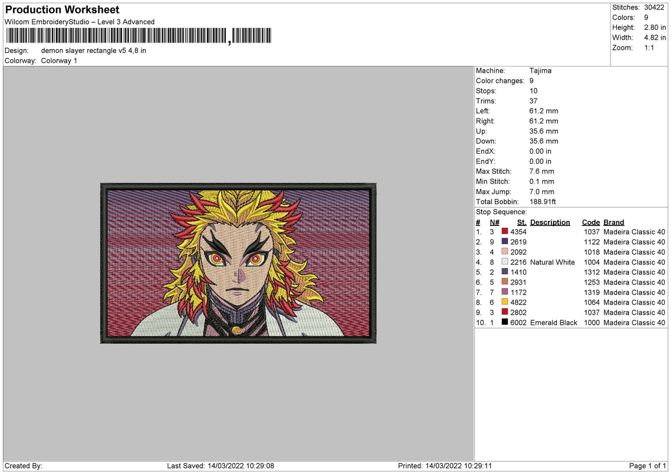This screenshot has width=671, height=474.
Task: Select the 'Colorway 1' label
Action: tap(59, 60)
